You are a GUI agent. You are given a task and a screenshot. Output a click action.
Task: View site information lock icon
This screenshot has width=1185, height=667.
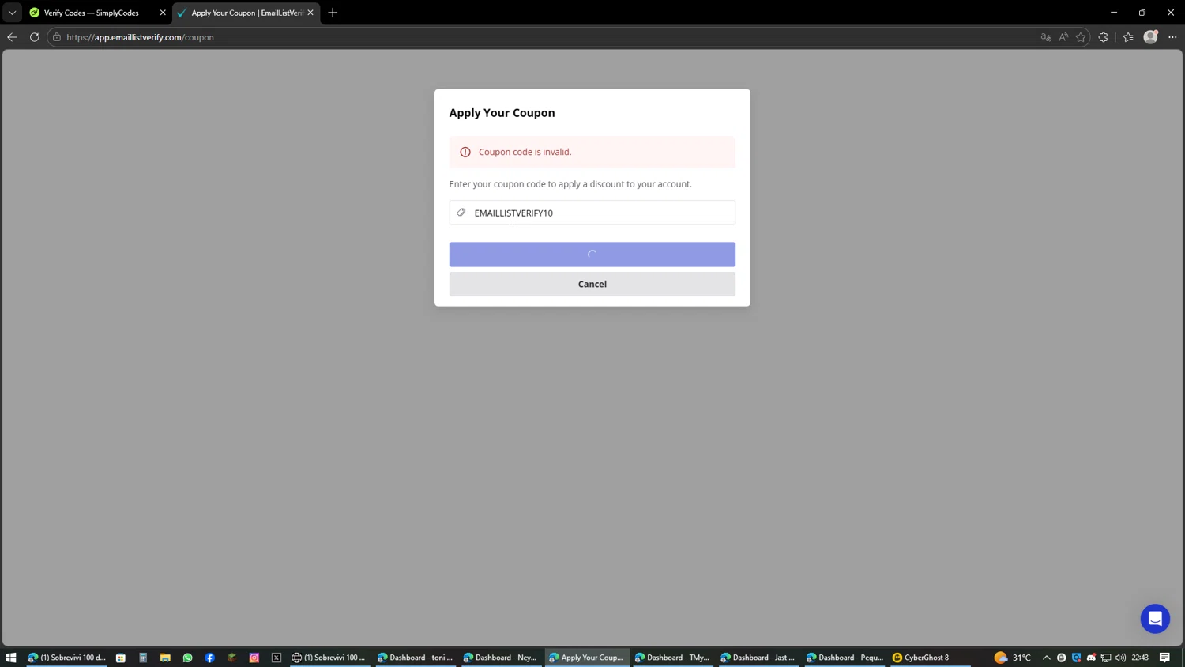coord(57,37)
